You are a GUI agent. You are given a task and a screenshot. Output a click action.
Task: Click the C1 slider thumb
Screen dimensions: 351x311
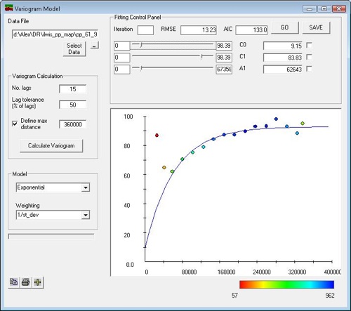pos(201,57)
